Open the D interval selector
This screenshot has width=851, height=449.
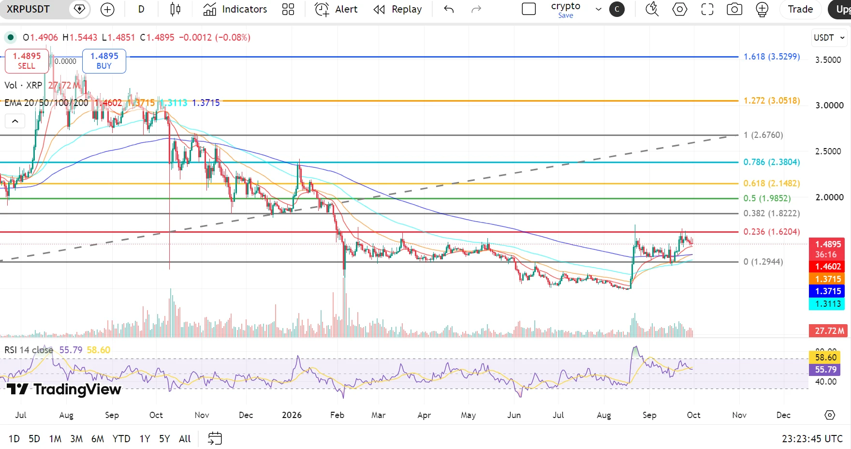[x=141, y=9]
